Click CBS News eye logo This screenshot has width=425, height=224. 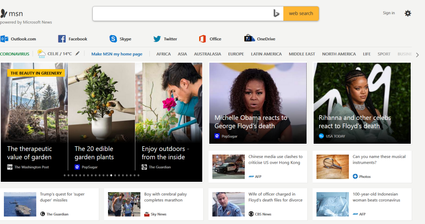[251, 214]
